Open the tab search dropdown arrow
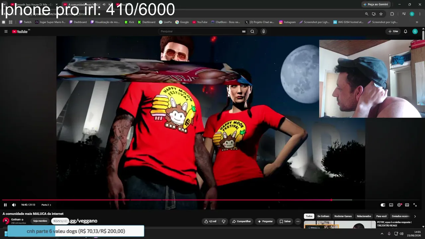Viewport: 425px width, 239px height. [x=4, y=4]
